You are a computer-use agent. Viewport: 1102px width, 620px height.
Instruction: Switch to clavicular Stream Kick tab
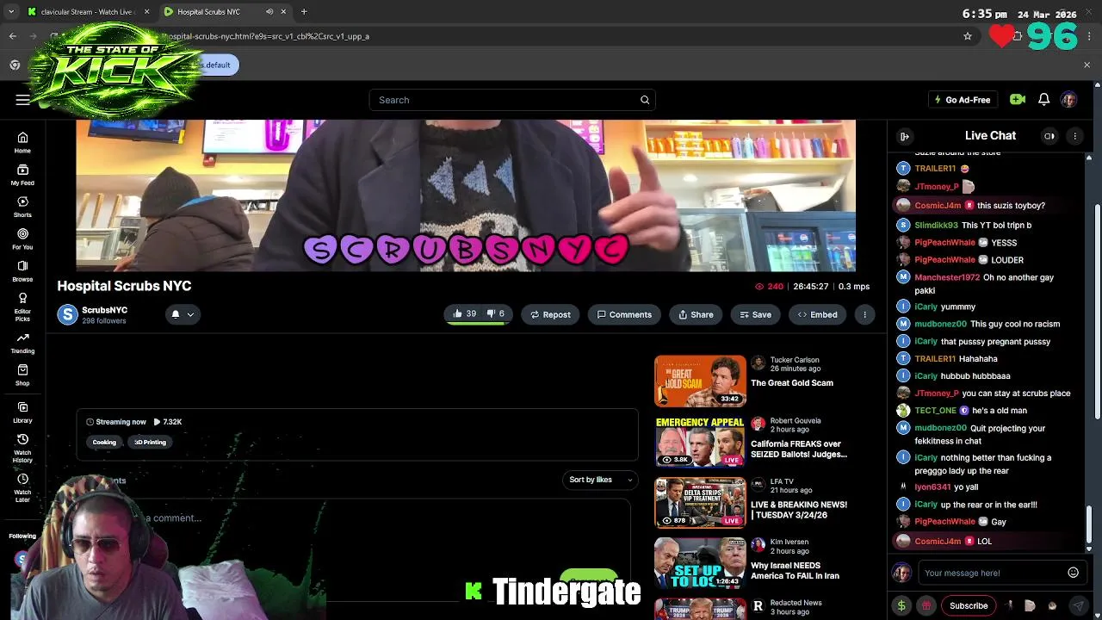coord(86,11)
